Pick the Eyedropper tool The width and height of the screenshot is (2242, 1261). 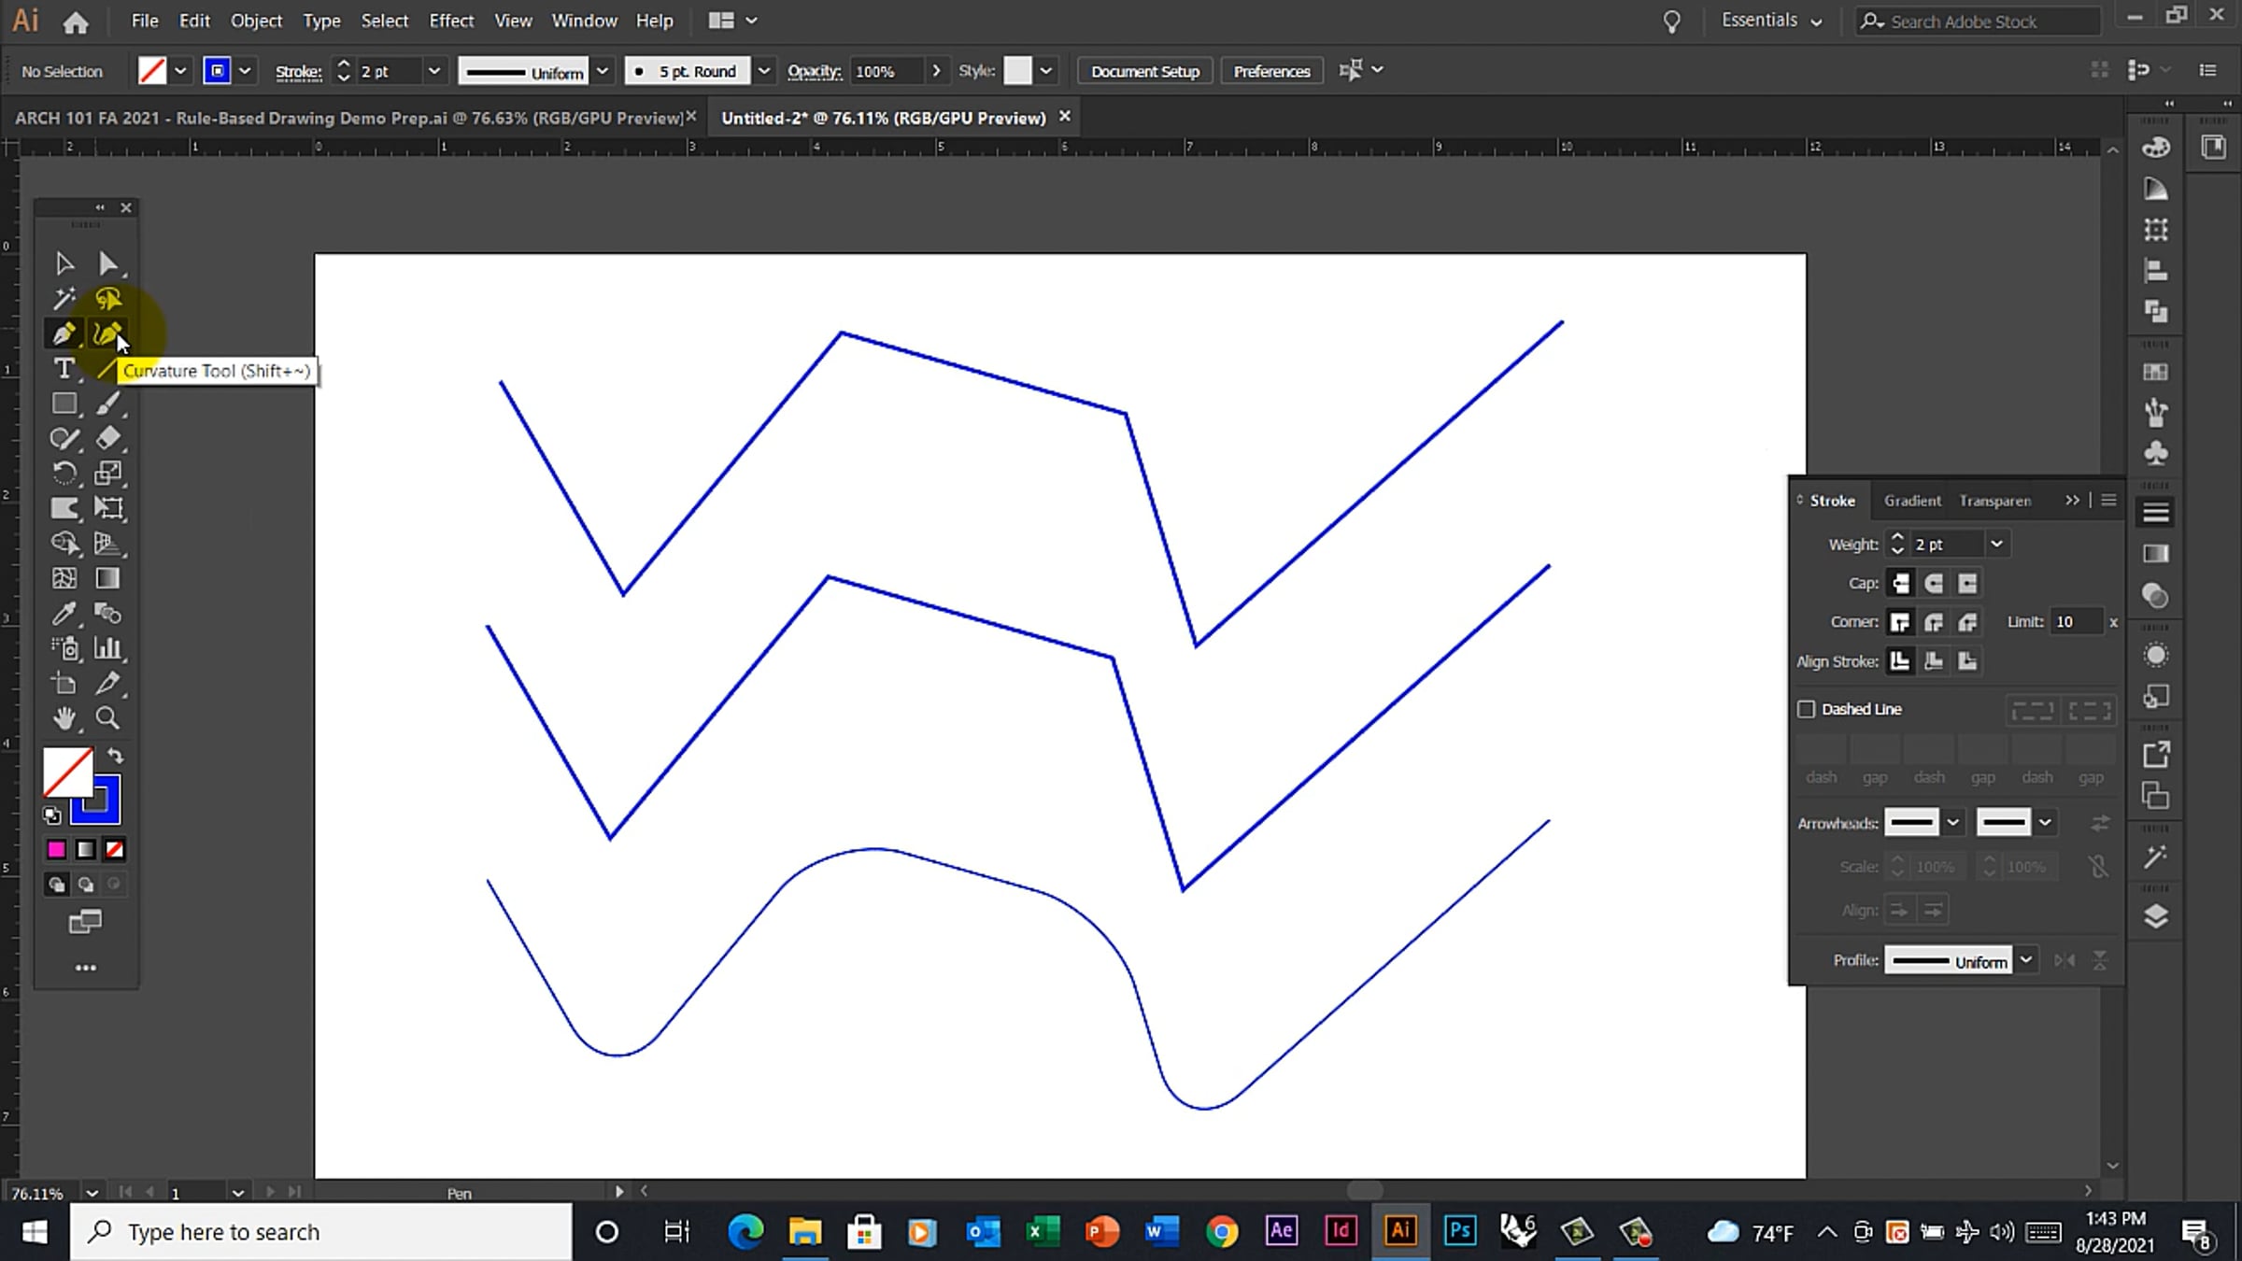[64, 614]
